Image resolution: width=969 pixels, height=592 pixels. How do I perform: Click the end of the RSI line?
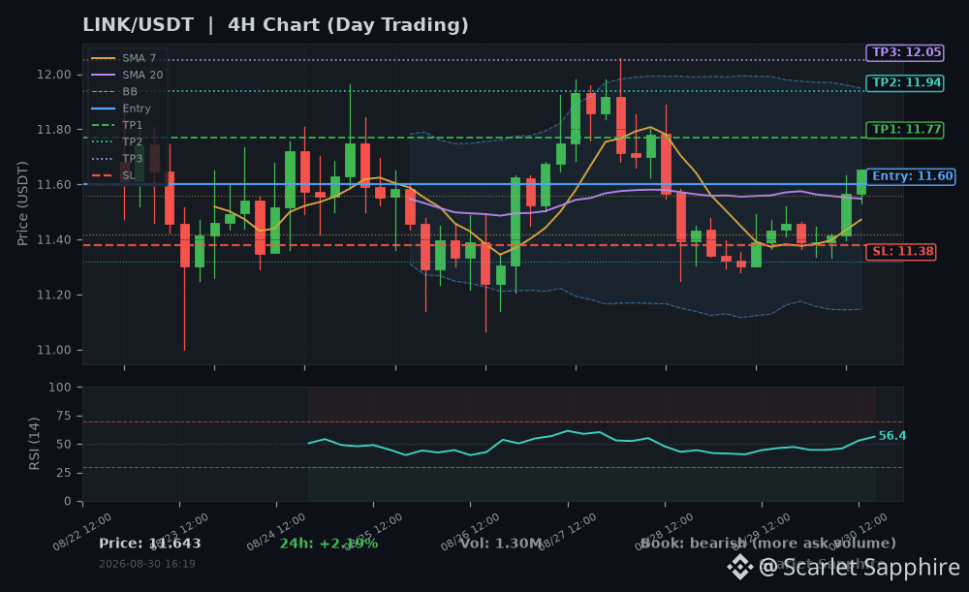pyautogui.click(x=874, y=436)
